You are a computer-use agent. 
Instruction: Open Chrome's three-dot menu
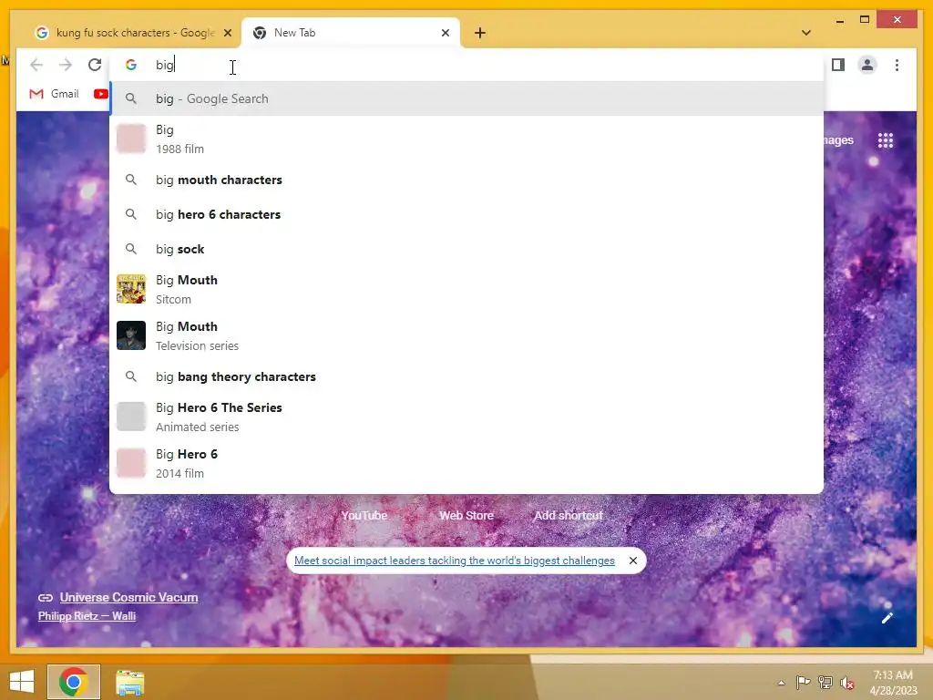coord(897,65)
